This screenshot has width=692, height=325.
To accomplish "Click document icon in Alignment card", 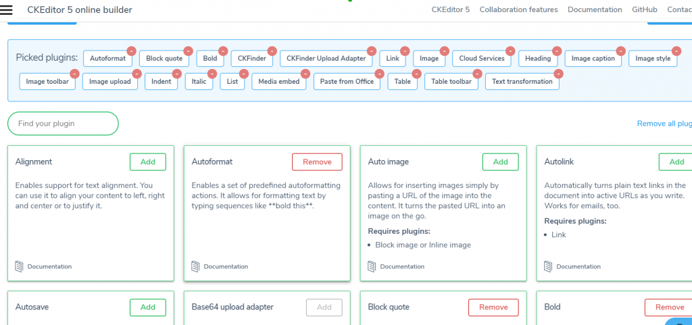I will [19, 266].
